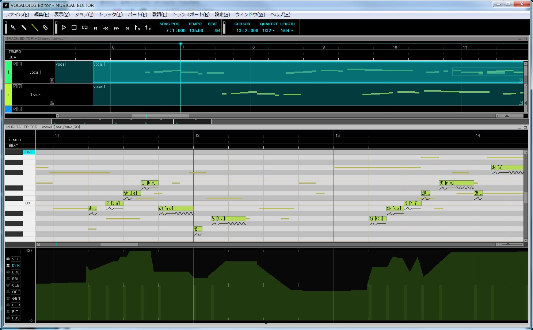Adjust Musical Editor horizontal zoom slider

pyautogui.click(x=508, y=244)
